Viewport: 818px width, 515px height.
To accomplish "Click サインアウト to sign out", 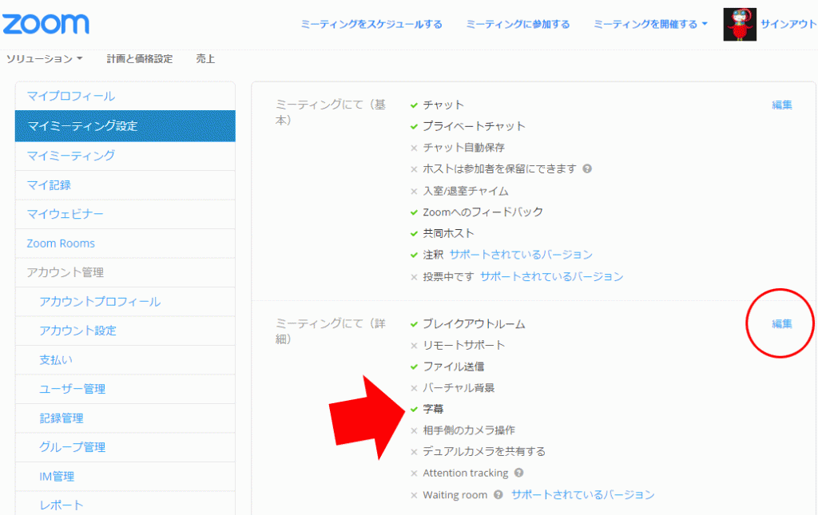I will click(x=788, y=24).
